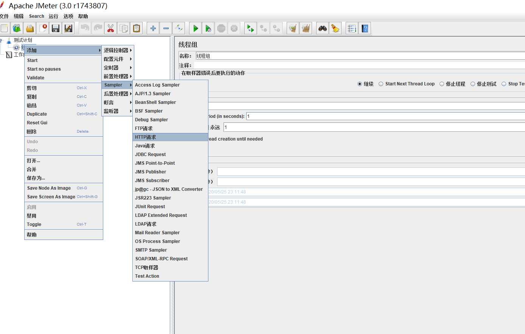Select Start Next Thread Loop radio button
This screenshot has height=334, width=525.
point(381,84)
